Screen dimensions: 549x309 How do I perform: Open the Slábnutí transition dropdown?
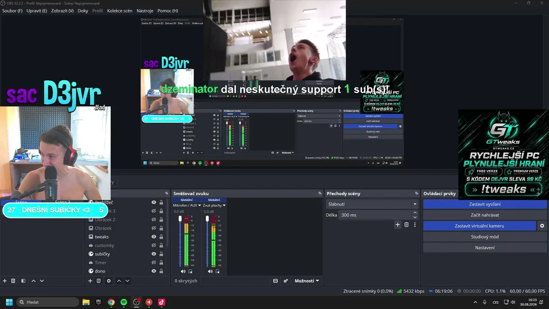tap(372, 204)
